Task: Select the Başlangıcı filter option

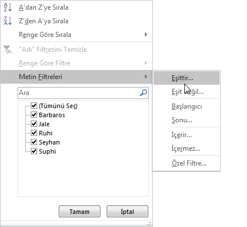Action: pos(187,106)
